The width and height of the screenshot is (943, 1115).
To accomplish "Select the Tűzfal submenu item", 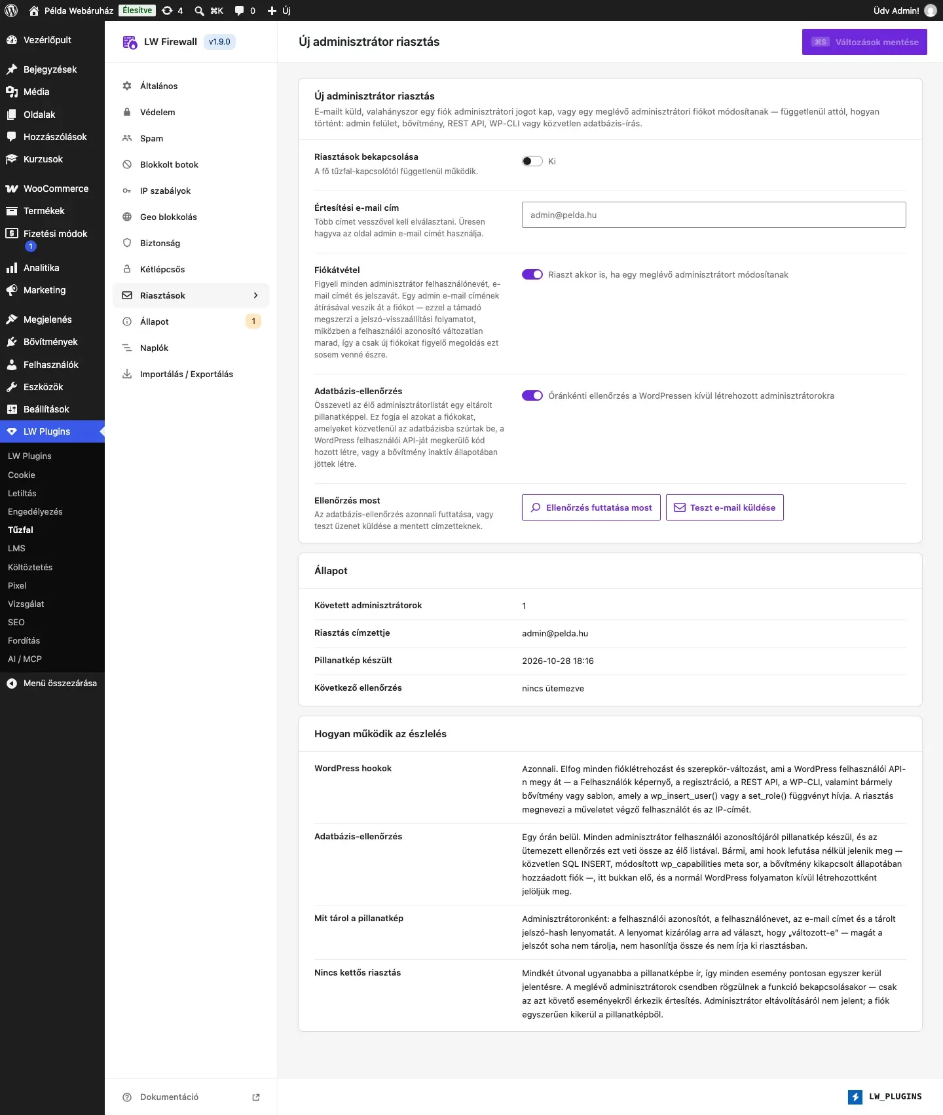I will pos(20,530).
